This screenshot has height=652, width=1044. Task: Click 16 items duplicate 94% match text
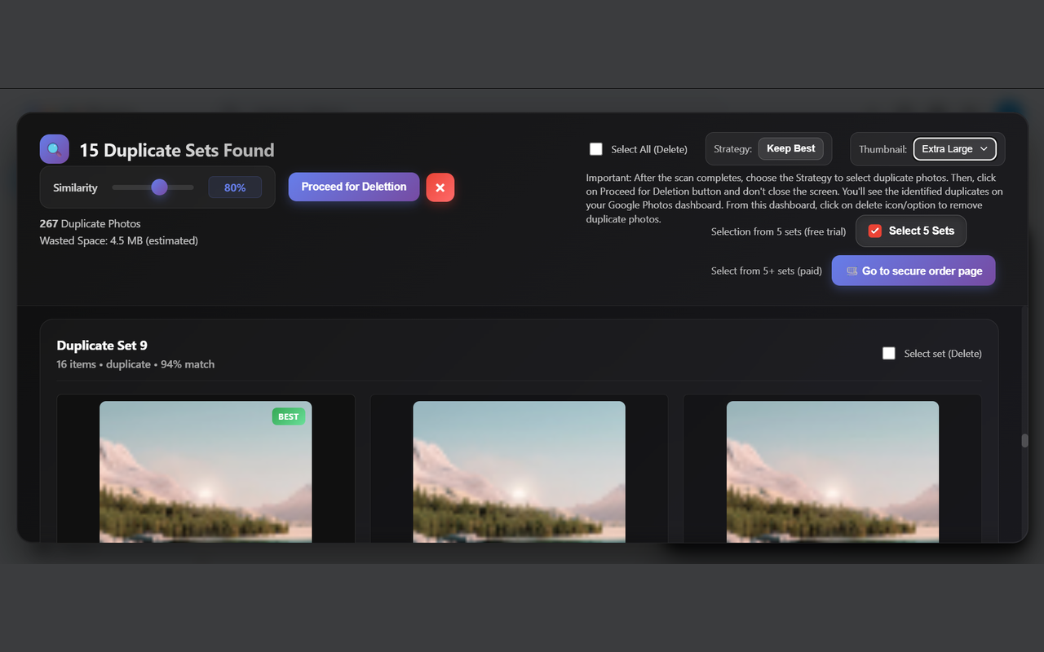(135, 364)
